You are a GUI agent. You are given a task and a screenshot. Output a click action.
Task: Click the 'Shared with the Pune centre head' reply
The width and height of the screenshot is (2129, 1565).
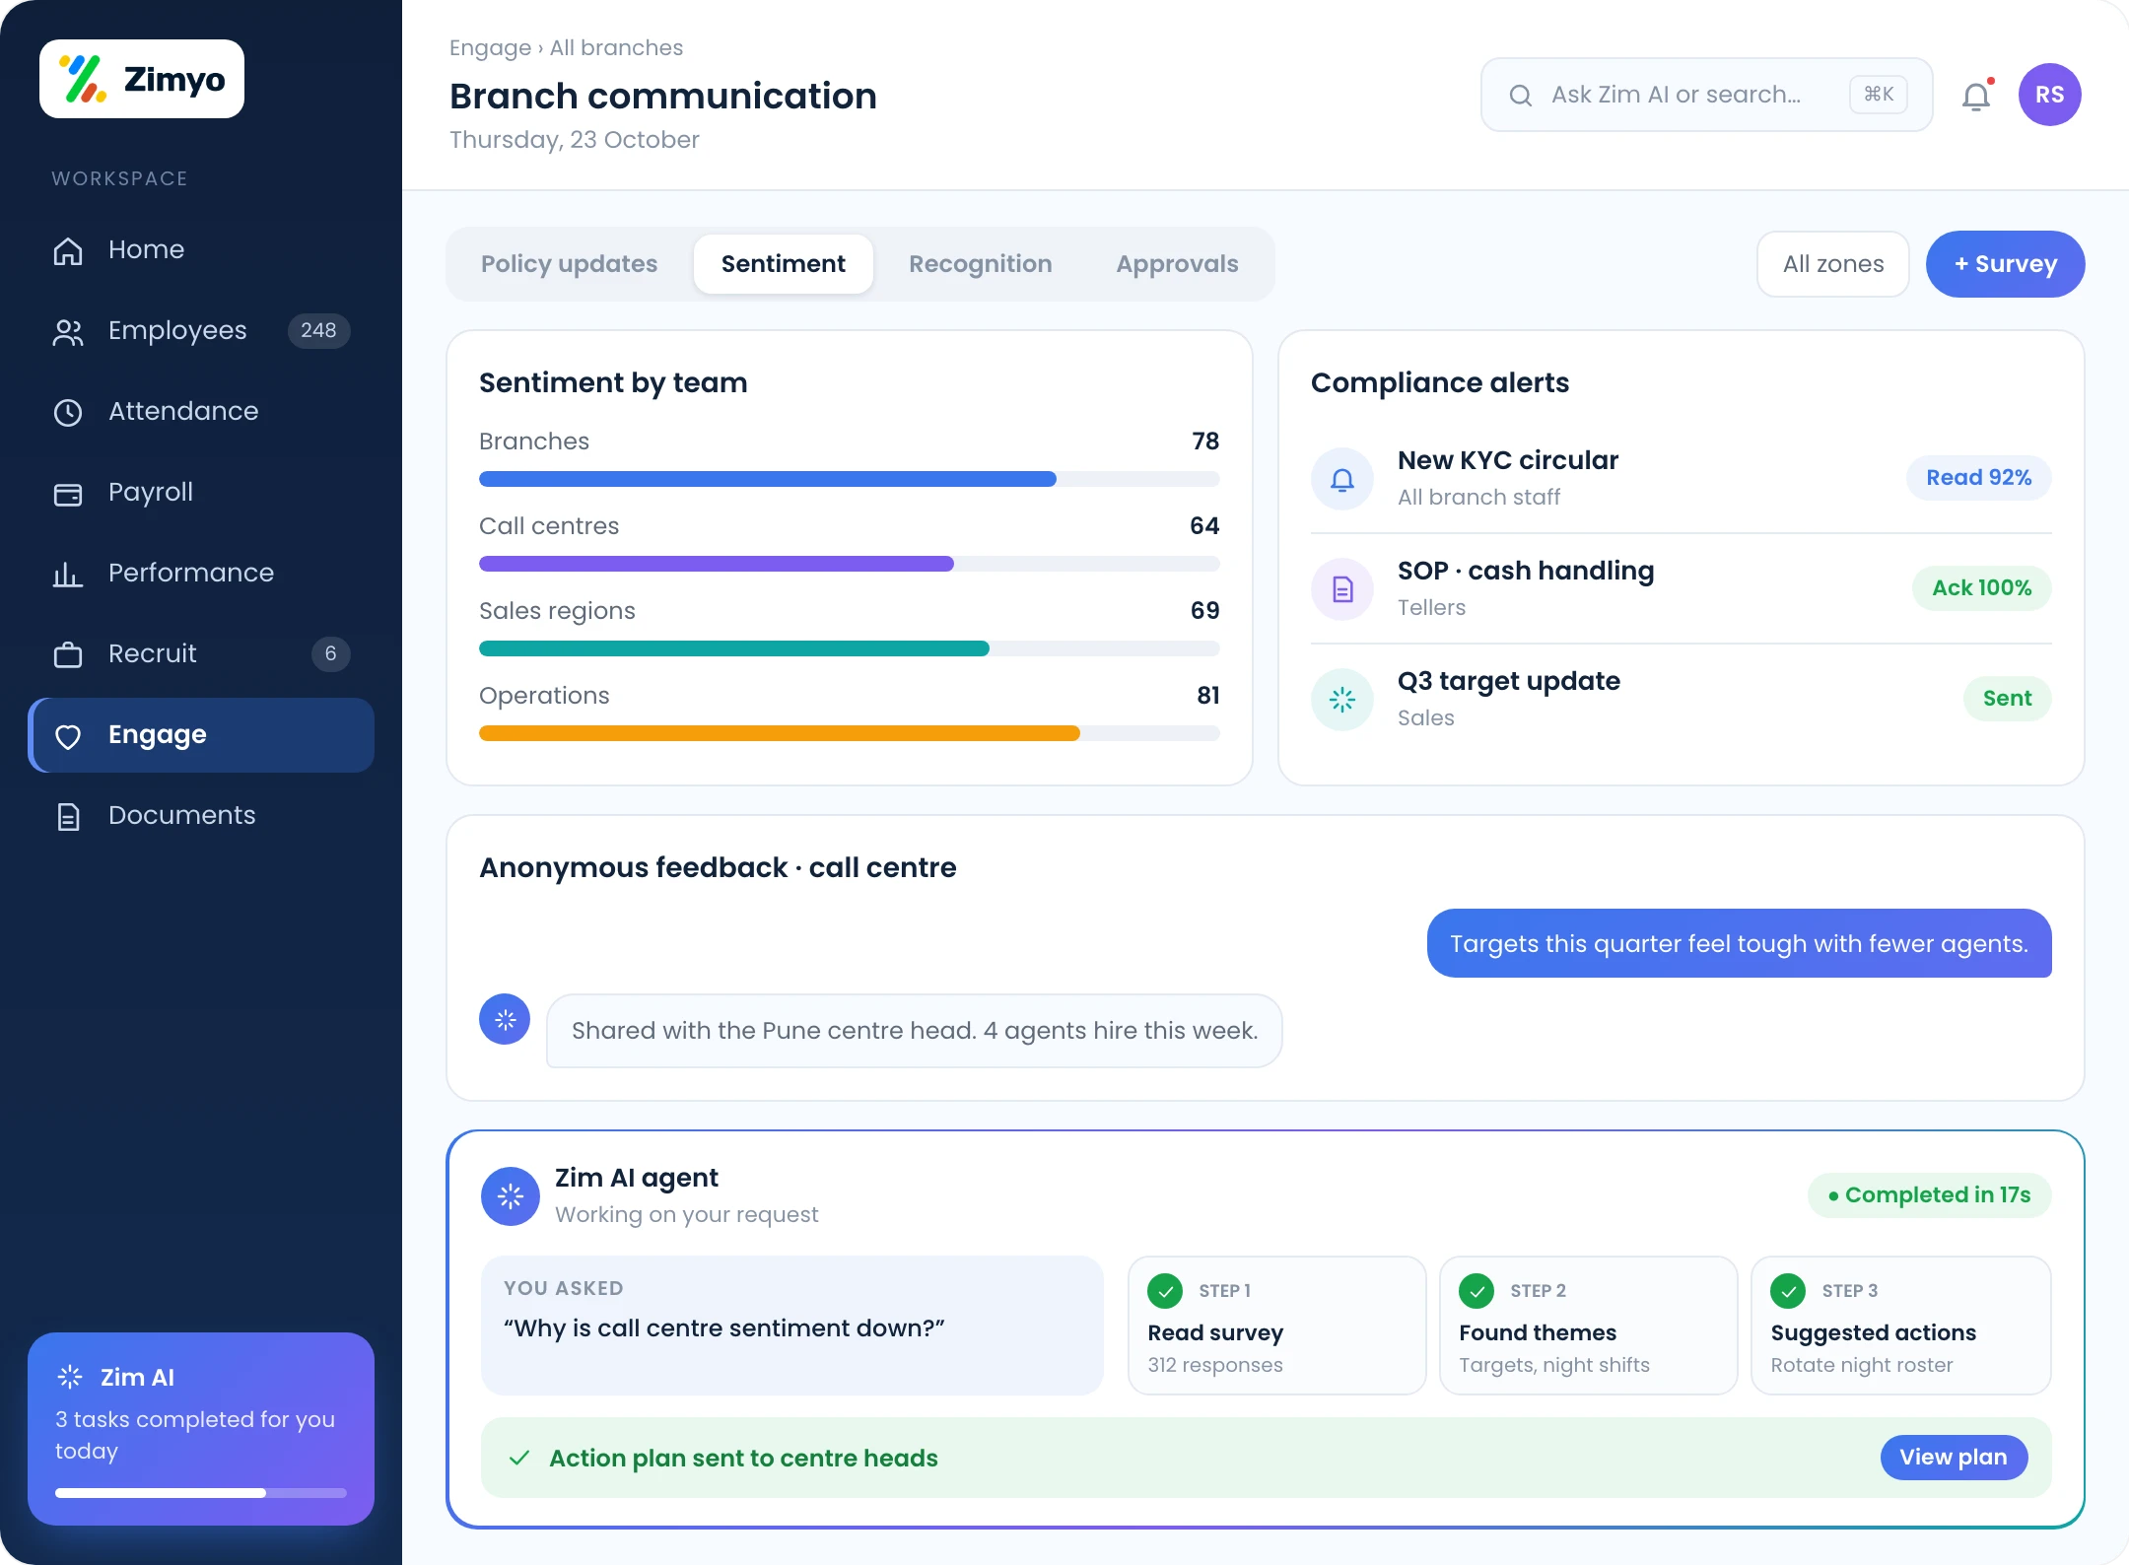(915, 1031)
